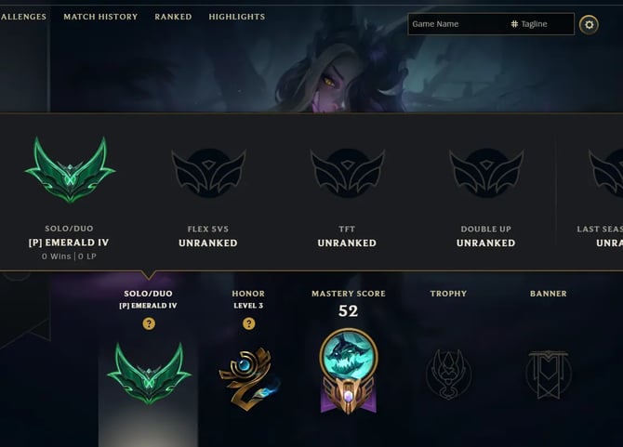The height and width of the screenshot is (447, 623).
Task: Click the Emerald Solo/Duo rank emblem in panel
Action: (x=70, y=170)
